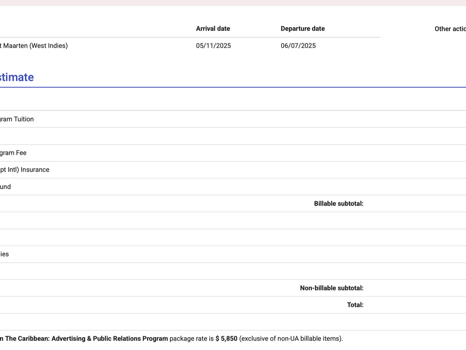Click the blue Estimate section heading
Viewport: 466px width, 350px height.
click(x=17, y=77)
